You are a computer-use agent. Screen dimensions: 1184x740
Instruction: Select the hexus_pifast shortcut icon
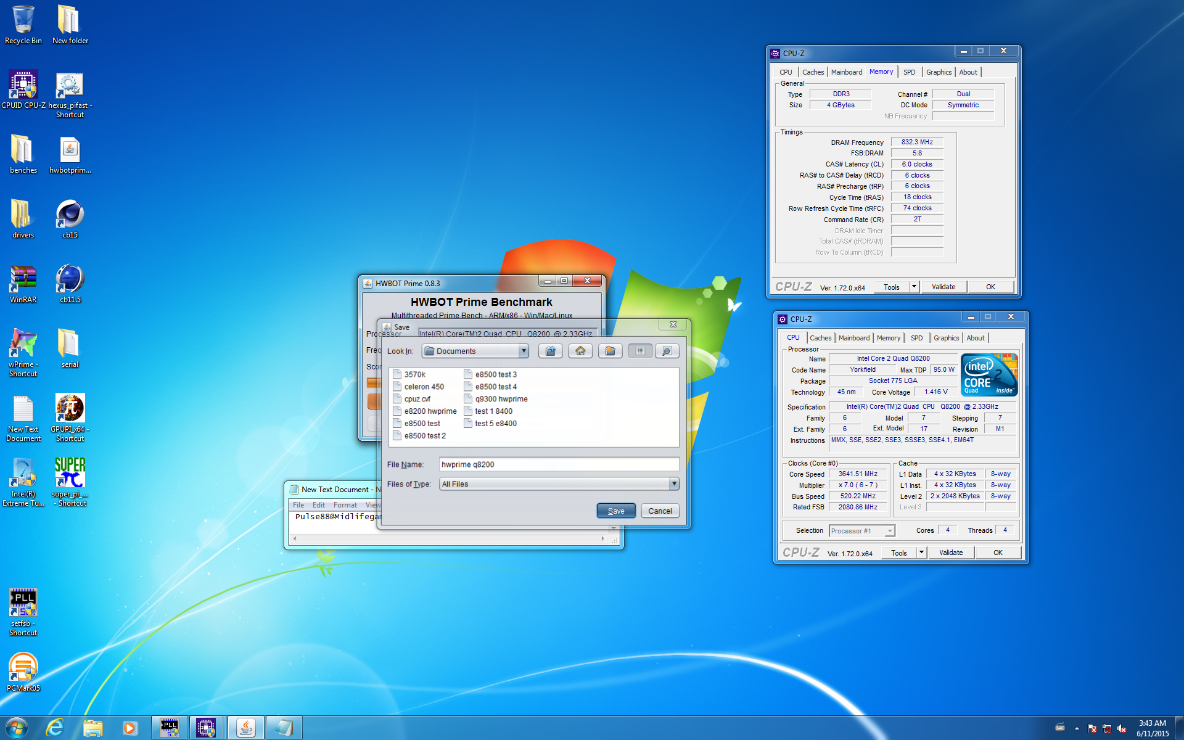70,94
